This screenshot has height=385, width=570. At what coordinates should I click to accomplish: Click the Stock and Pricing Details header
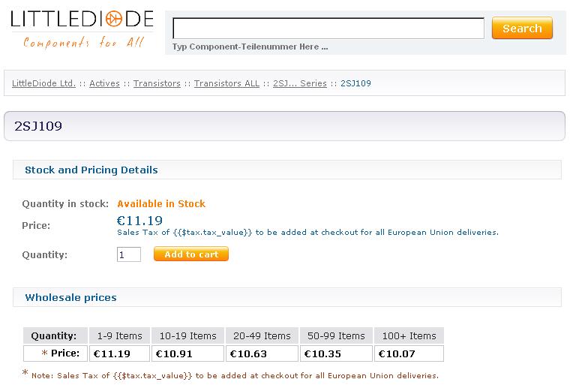[x=91, y=170]
